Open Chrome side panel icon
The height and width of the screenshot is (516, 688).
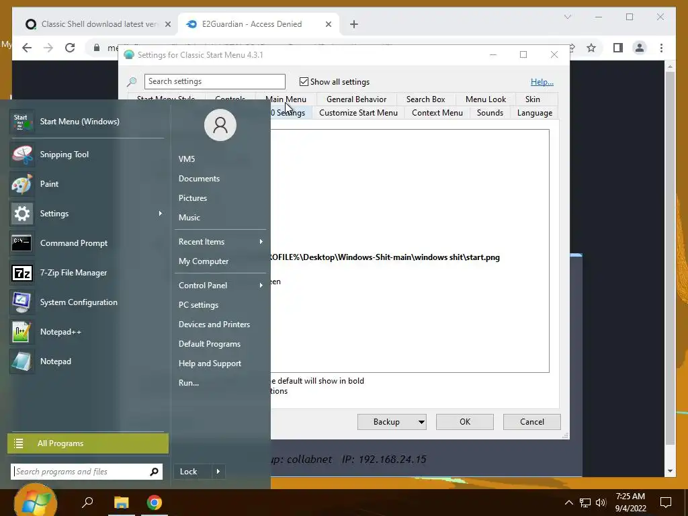618,48
